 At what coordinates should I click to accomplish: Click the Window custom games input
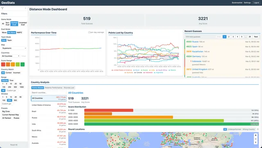(7, 104)
